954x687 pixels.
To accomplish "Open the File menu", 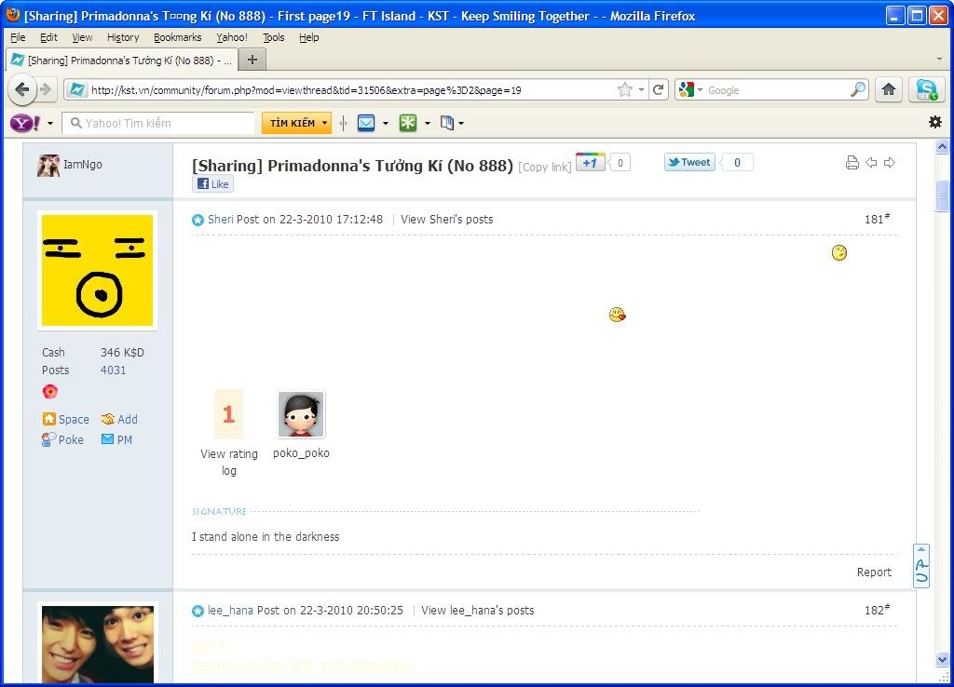I will click(19, 37).
